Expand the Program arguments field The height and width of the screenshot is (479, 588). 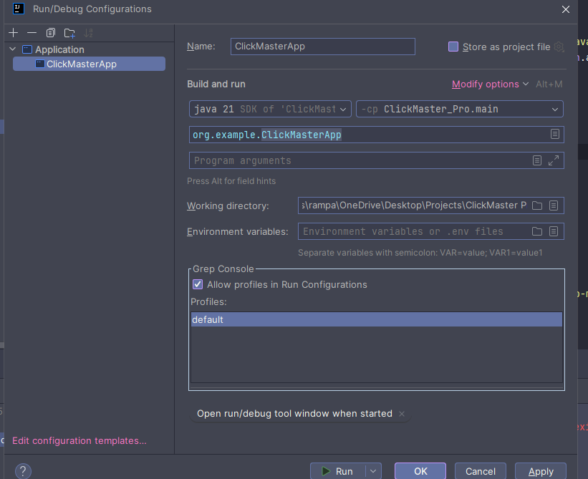[x=554, y=160]
